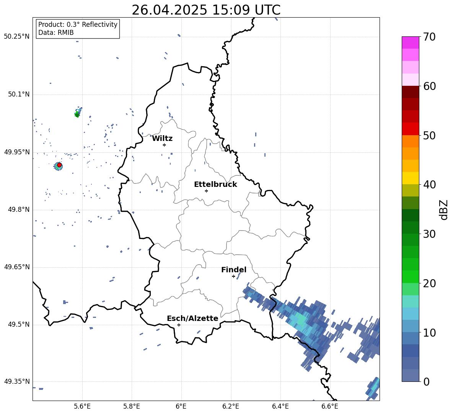Click the 5.6°E longitude label
Viewport: 453px width, 414px height.
(x=82, y=406)
